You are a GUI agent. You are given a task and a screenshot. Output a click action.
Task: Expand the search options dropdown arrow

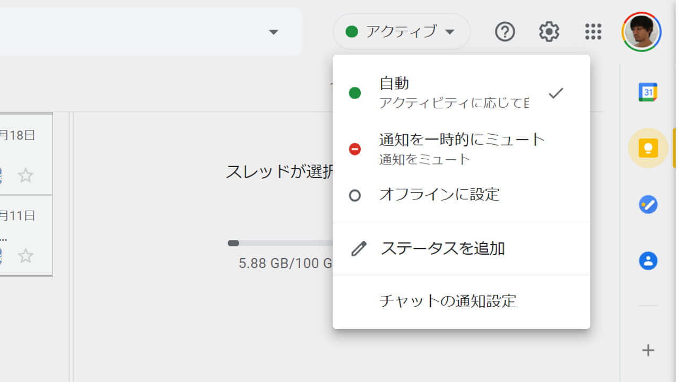pos(274,32)
